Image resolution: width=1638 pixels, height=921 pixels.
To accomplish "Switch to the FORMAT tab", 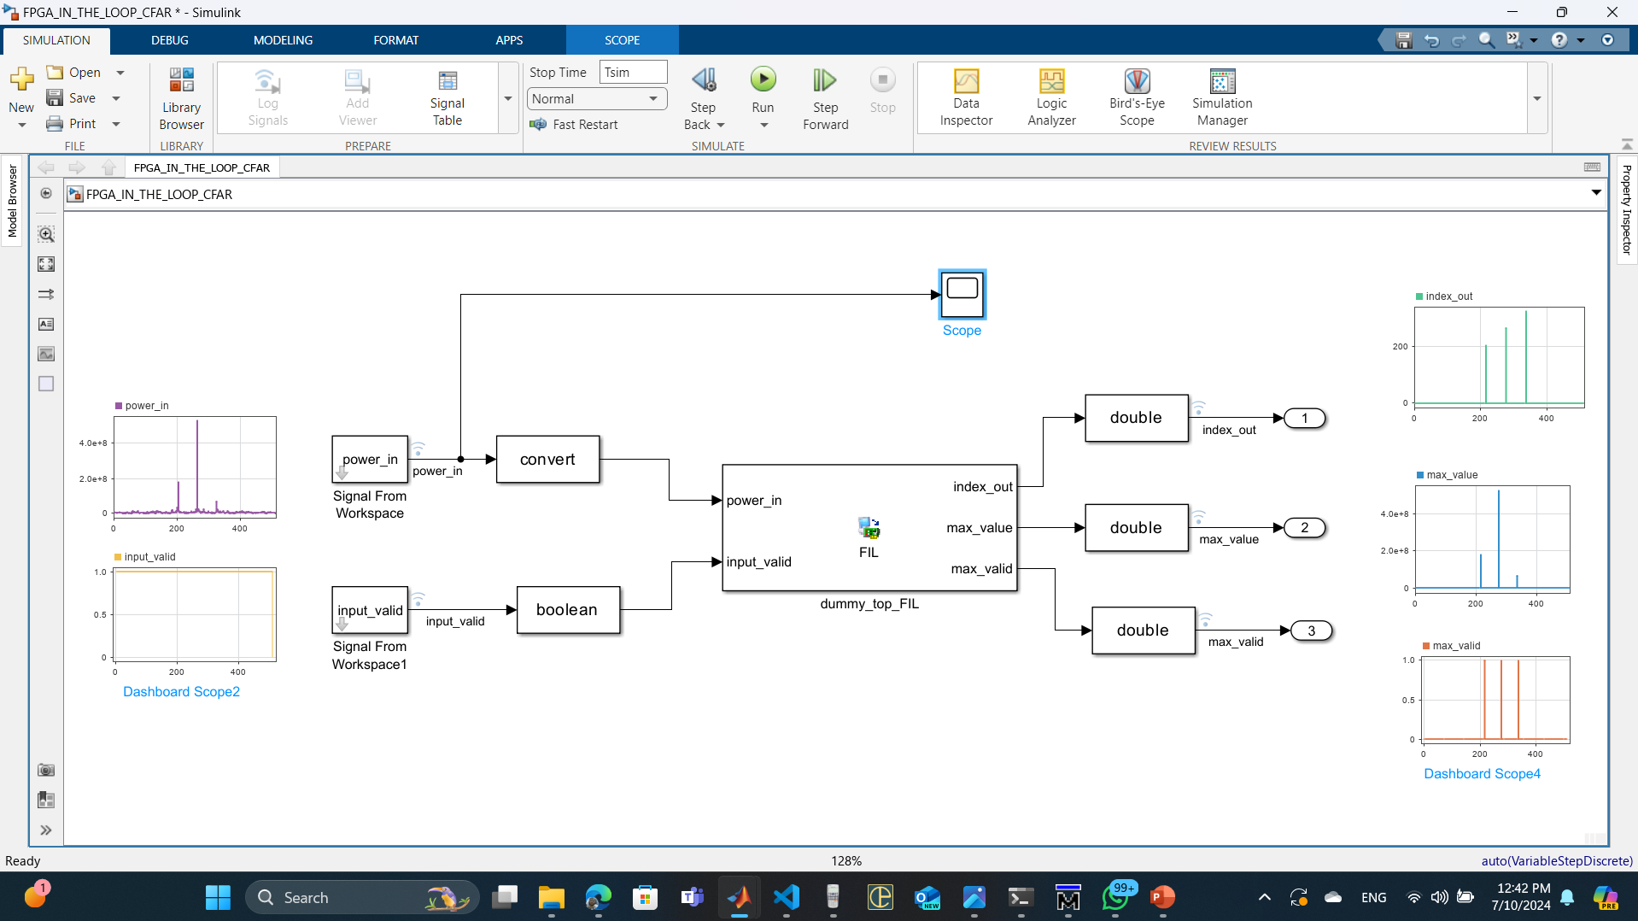I will pyautogui.click(x=395, y=40).
